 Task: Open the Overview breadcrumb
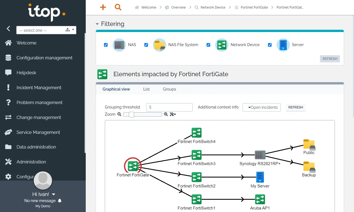pos(175,7)
